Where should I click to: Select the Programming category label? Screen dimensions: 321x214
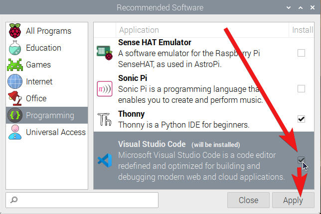(50, 116)
